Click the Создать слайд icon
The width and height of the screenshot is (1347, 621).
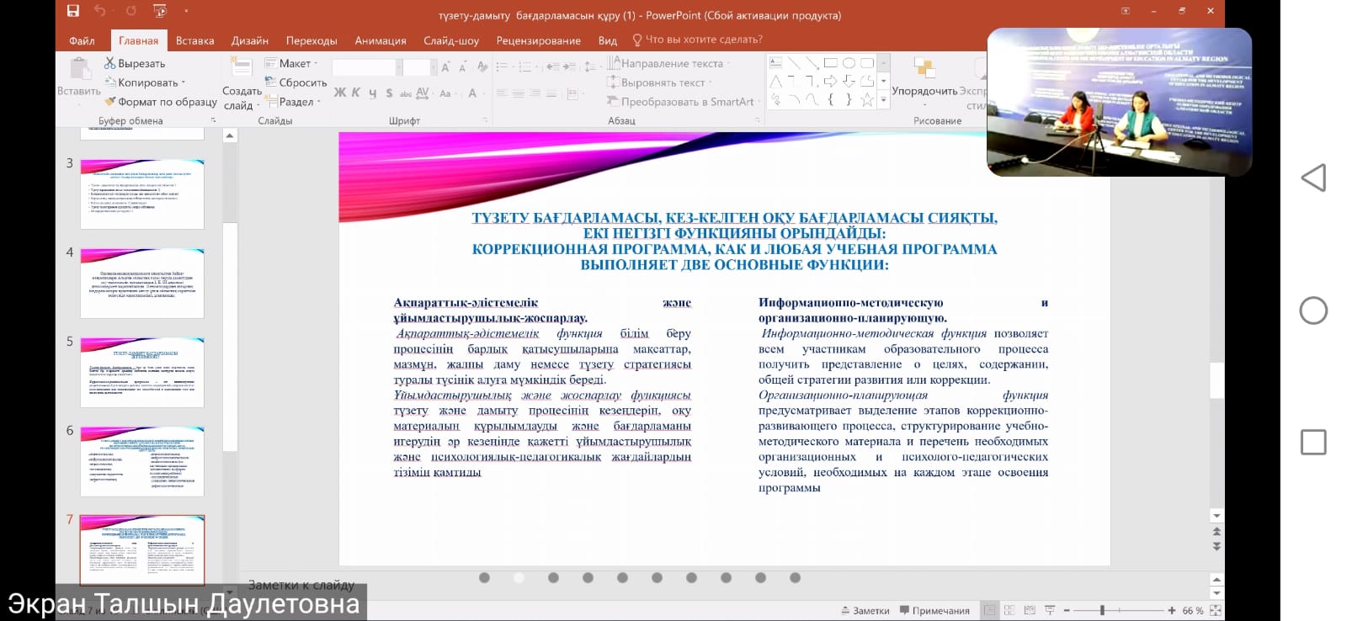(x=242, y=68)
